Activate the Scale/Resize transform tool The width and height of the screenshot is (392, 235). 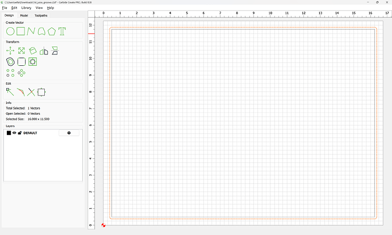coord(21,51)
